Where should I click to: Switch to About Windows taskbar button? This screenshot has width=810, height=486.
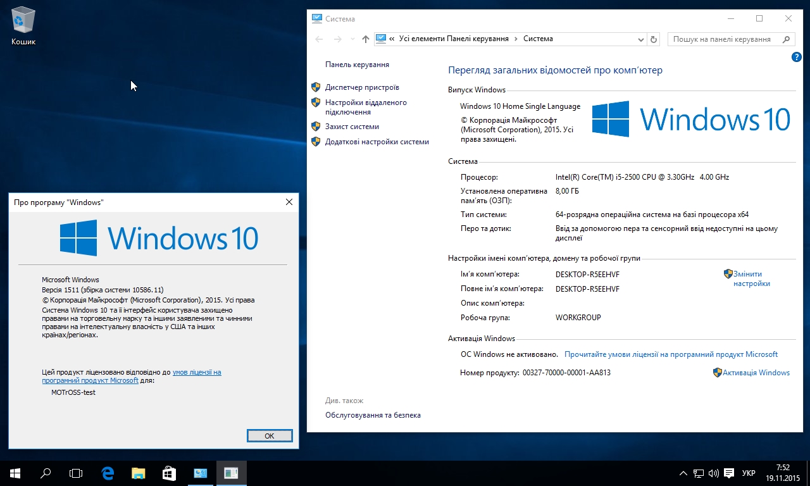pyautogui.click(x=231, y=473)
